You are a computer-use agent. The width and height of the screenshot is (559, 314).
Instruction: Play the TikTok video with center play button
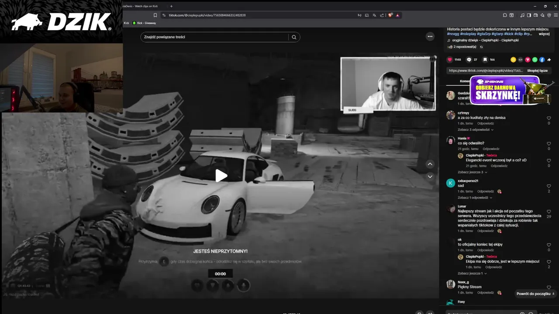click(x=221, y=176)
